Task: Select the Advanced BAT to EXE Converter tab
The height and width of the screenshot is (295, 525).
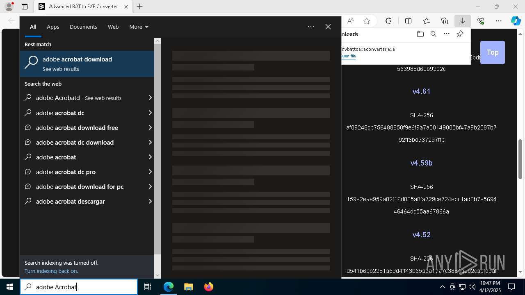Action: pyautogui.click(x=83, y=7)
